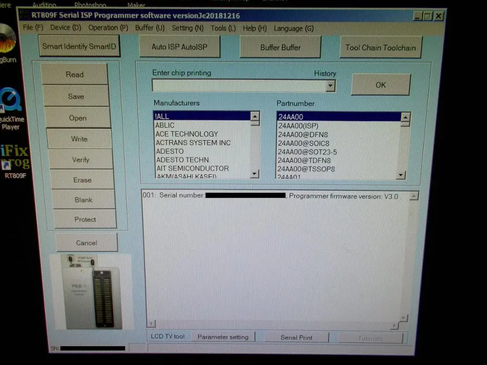Open the Buffer (U) menu
Screen dimensions: 487x365
tap(150, 28)
